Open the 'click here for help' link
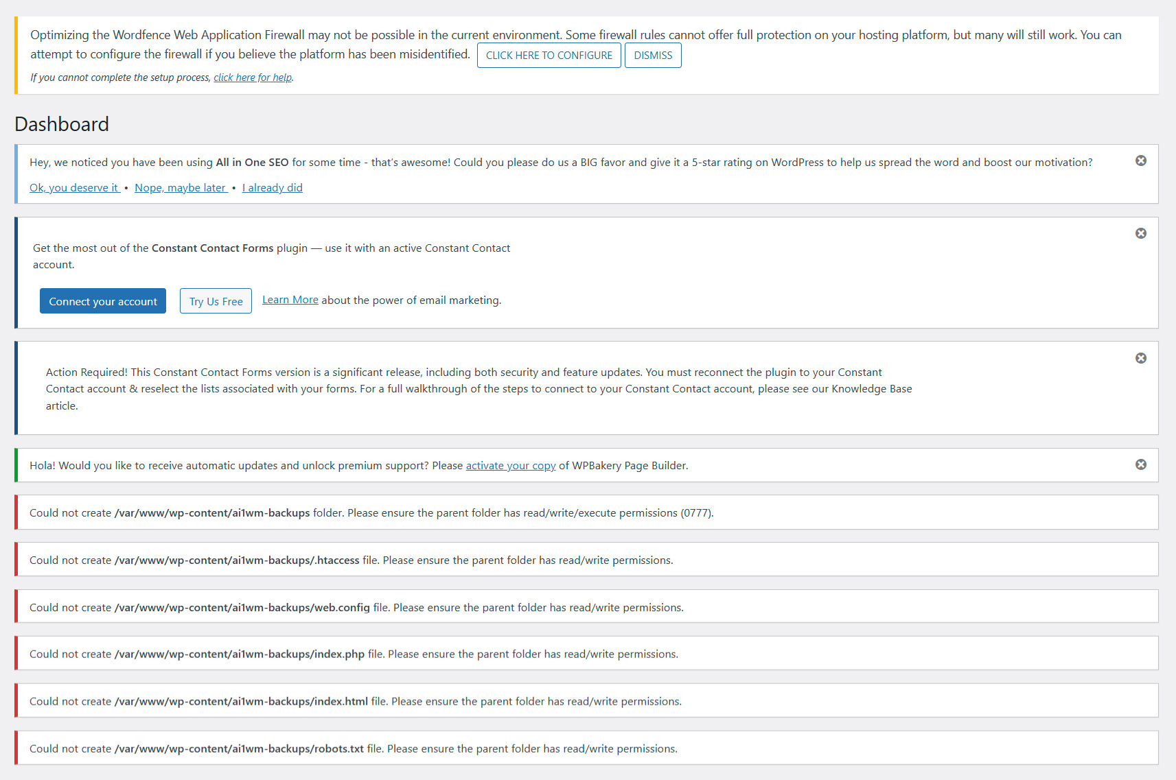Viewport: 1176px width, 780px height. (x=253, y=78)
